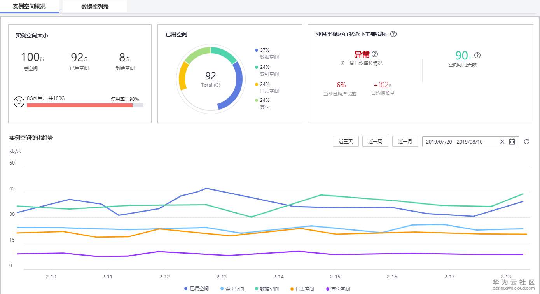
Task: Click the light green 其它 segment of the donut
Action: click(197, 54)
